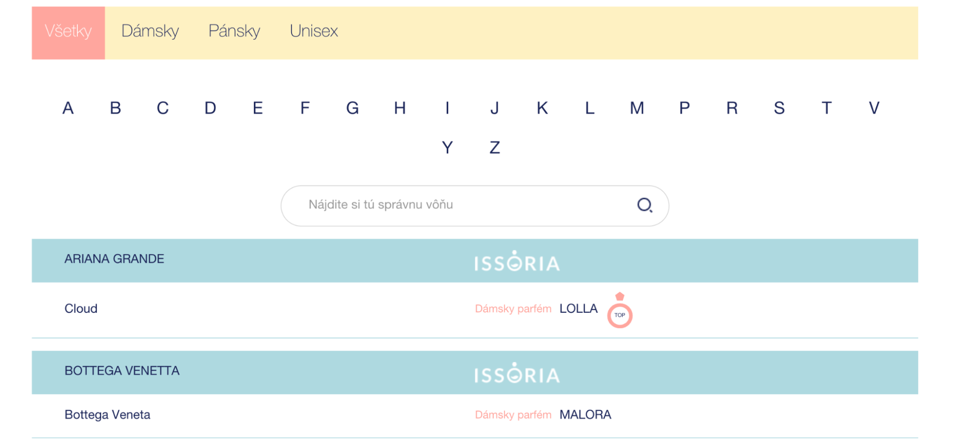The image size is (954, 444).
Task: Filter brands by letter Y
Action: 447,148
